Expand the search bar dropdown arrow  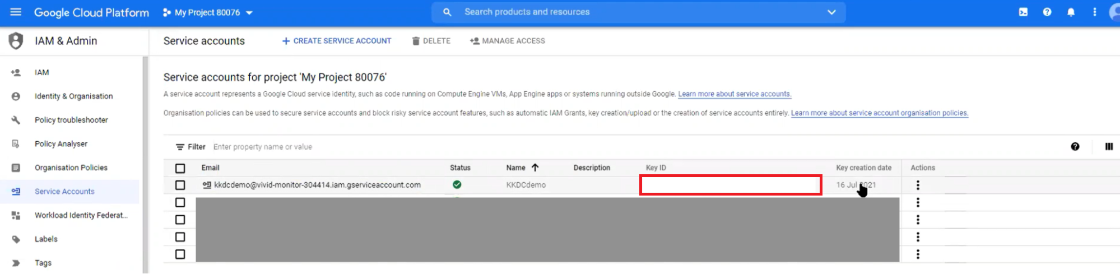[831, 12]
